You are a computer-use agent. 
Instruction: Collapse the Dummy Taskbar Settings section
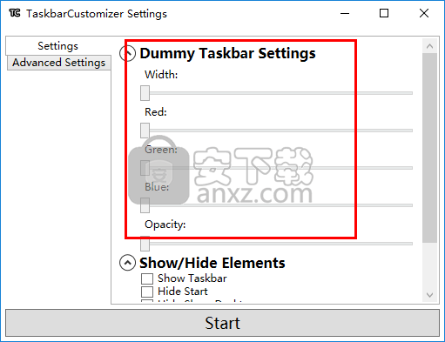[127, 53]
